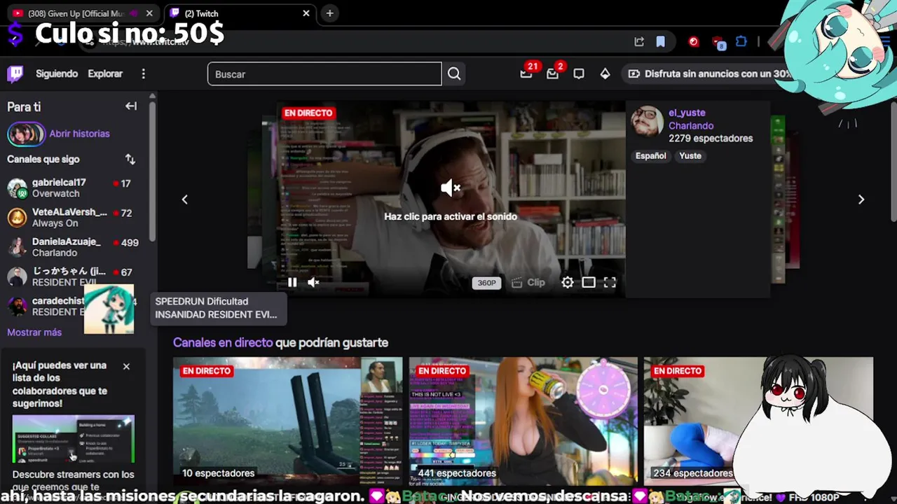The width and height of the screenshot is (897, 504).
Task: Pause the featured stream player
Action: 292,282
